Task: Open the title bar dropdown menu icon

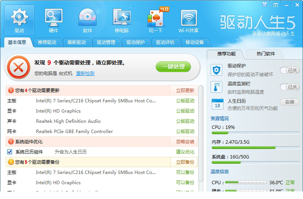Action: click(x=275, y=5)
